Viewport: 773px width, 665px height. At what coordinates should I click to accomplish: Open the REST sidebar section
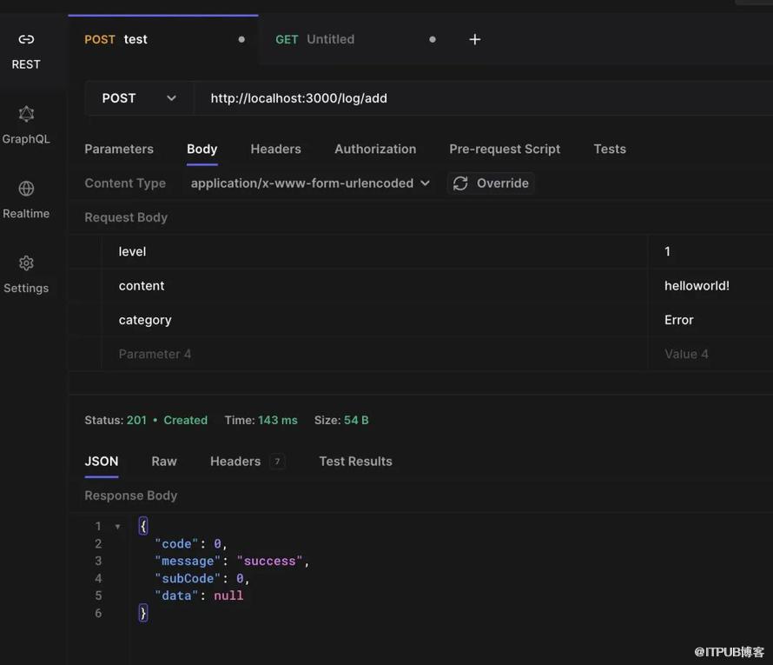click(26, 50)
